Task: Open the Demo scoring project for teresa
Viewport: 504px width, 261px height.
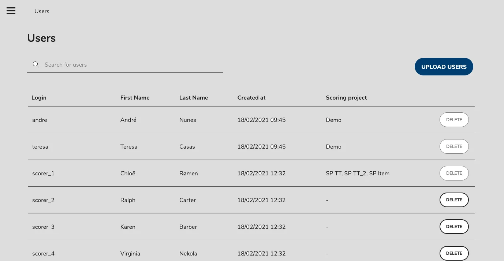Action: click(333, 146)
